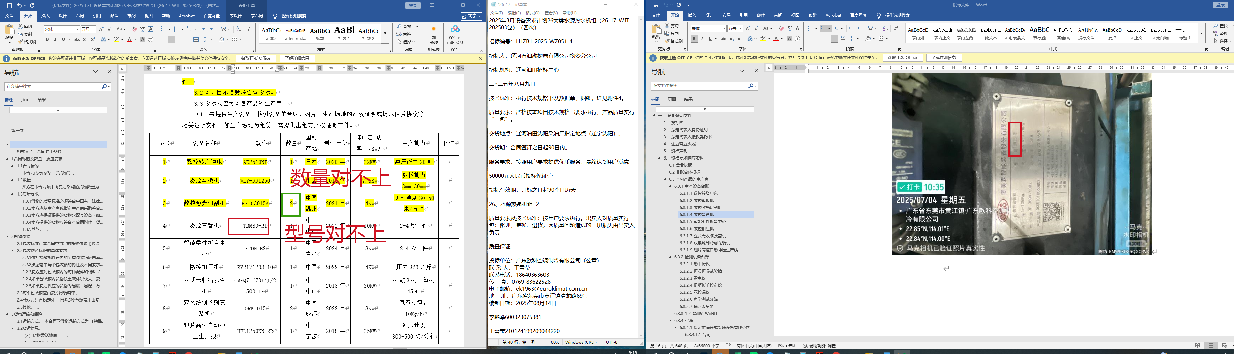Image resolution: width=1234 pixels, height=354 pixels.
Task: Apply yellow text highlight in left Word
Action: coord(116,40)
